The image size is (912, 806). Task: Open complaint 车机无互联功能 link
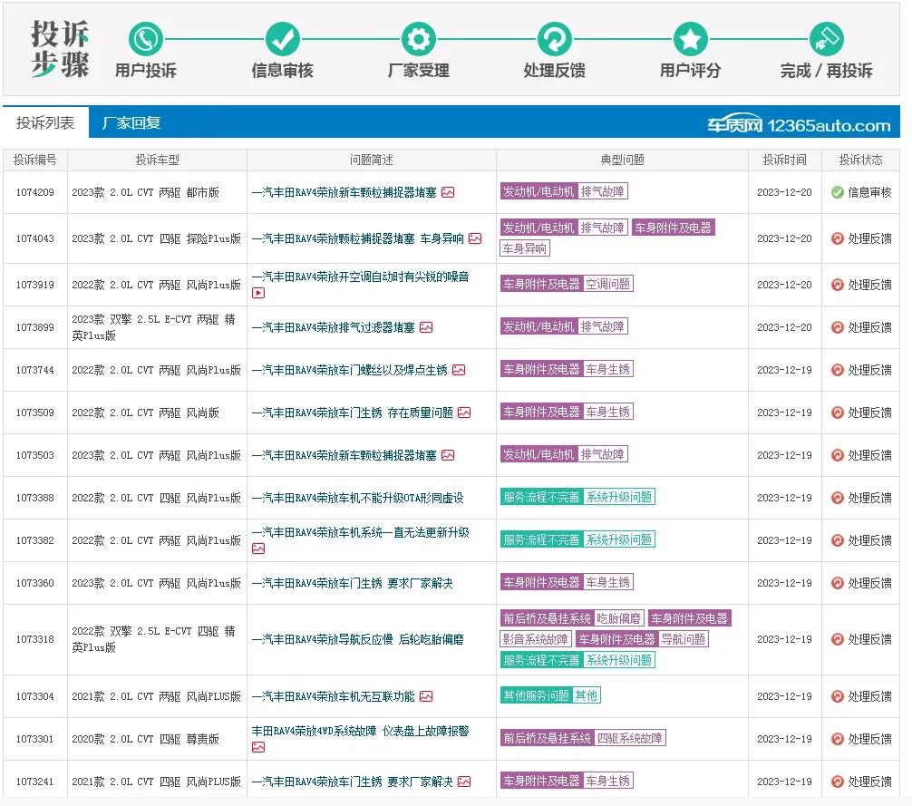pos(334,696)
